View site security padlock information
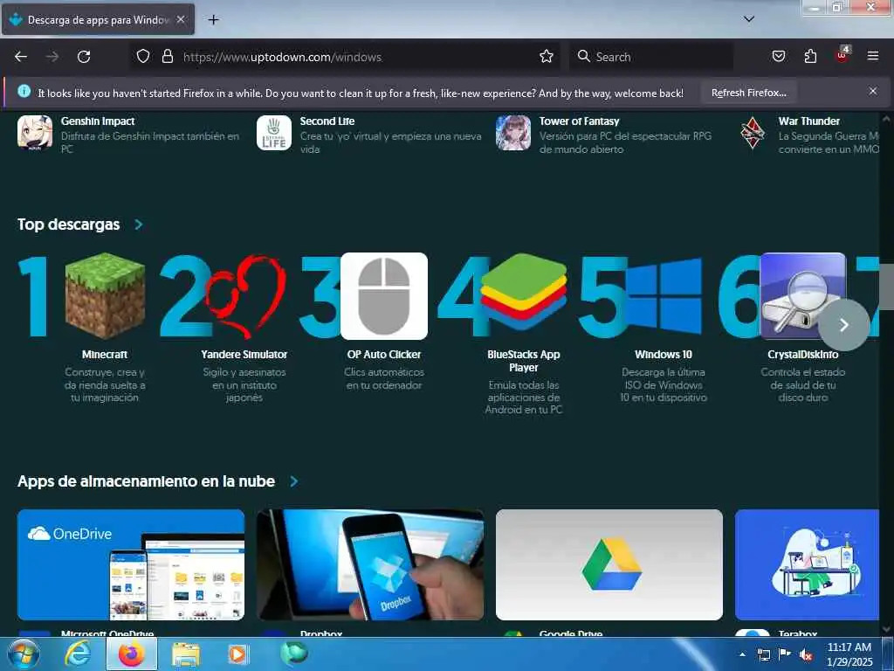 point(167,57)
